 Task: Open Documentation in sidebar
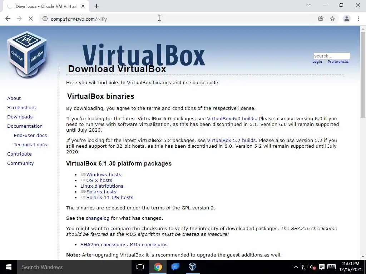[25, 126]
